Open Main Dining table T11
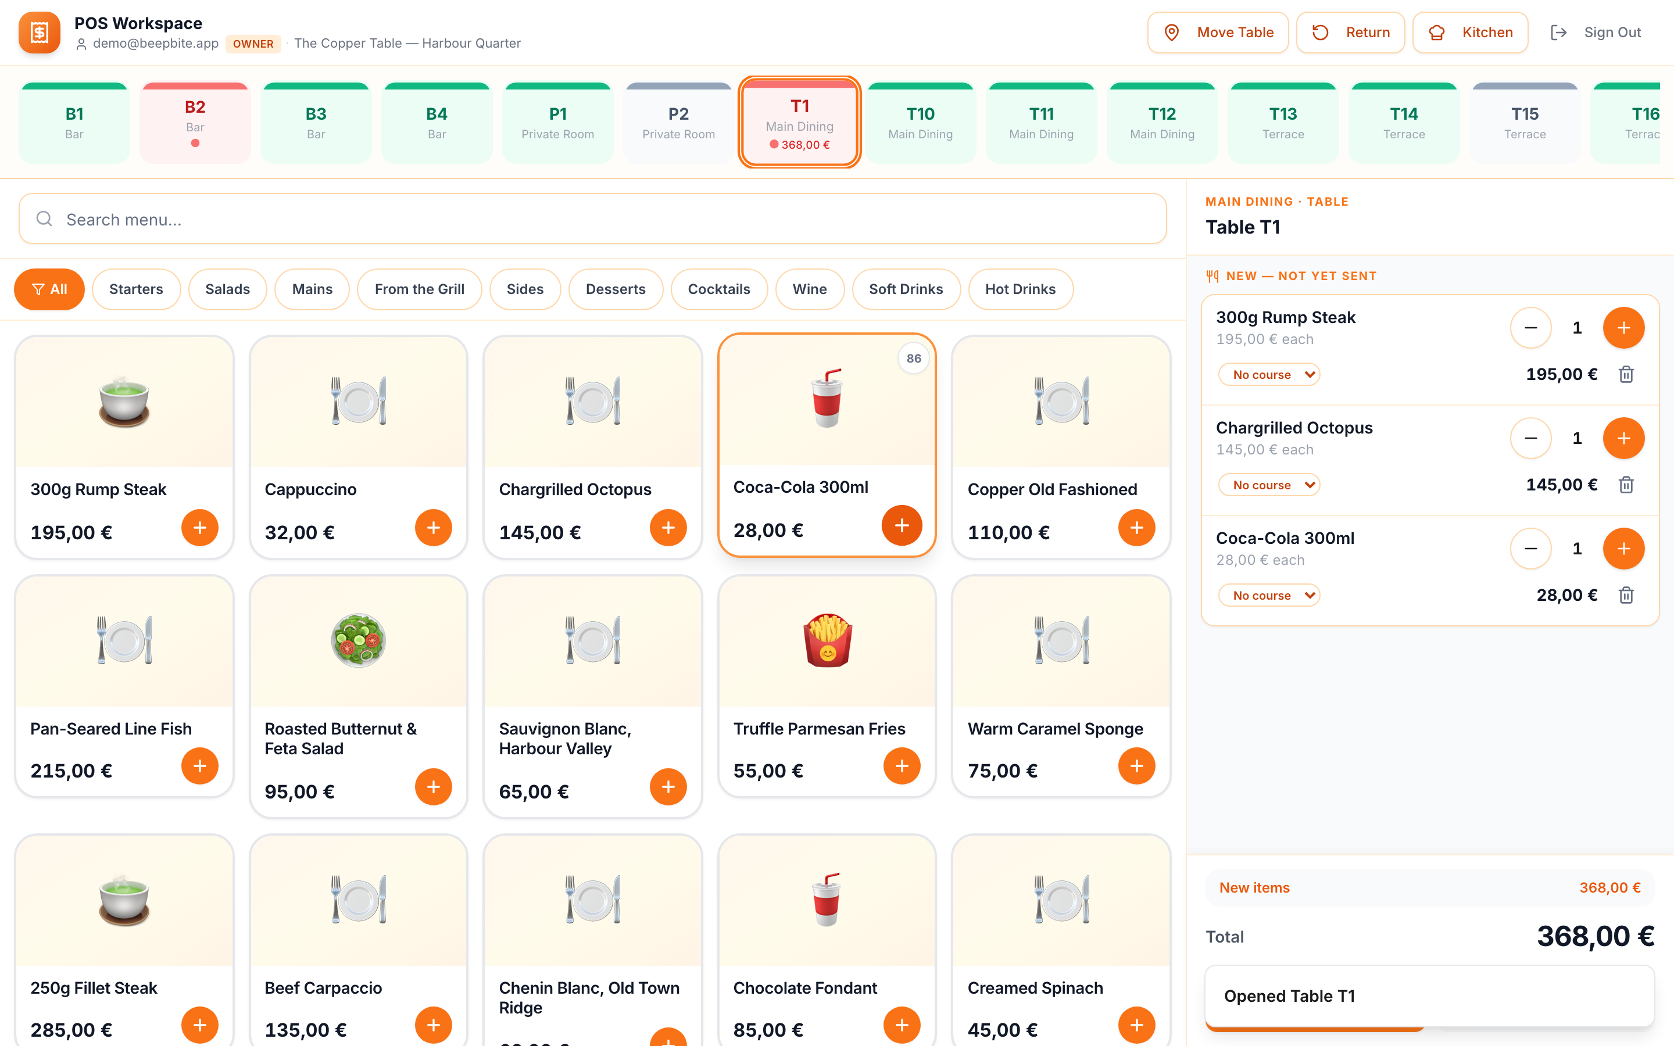The image size is (1674, 1046). point(1041,123)
